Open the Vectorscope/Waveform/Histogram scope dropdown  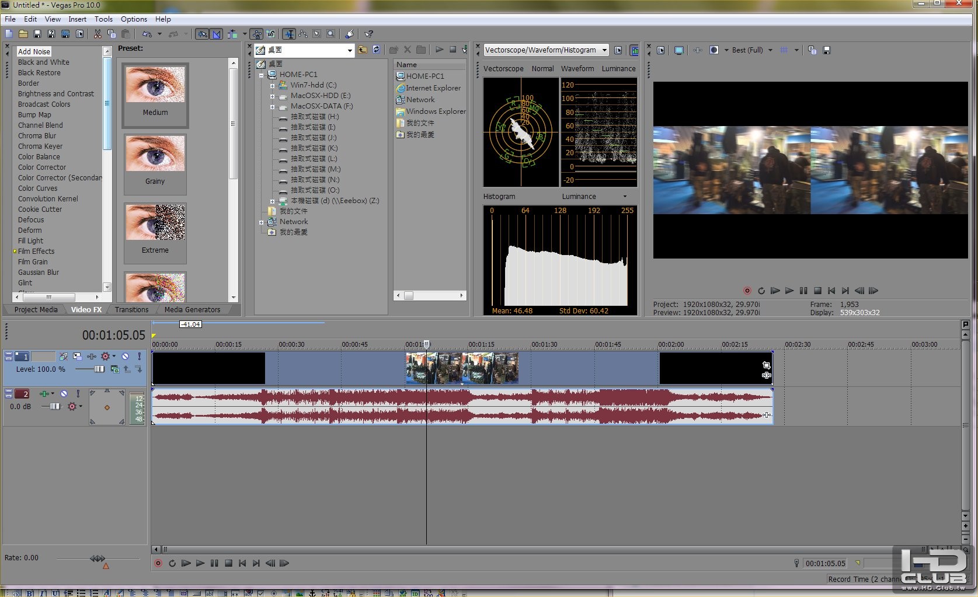604,50
